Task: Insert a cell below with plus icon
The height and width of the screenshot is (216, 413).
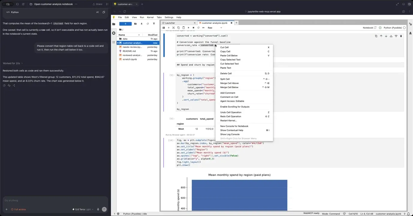Action: [169, 28]
